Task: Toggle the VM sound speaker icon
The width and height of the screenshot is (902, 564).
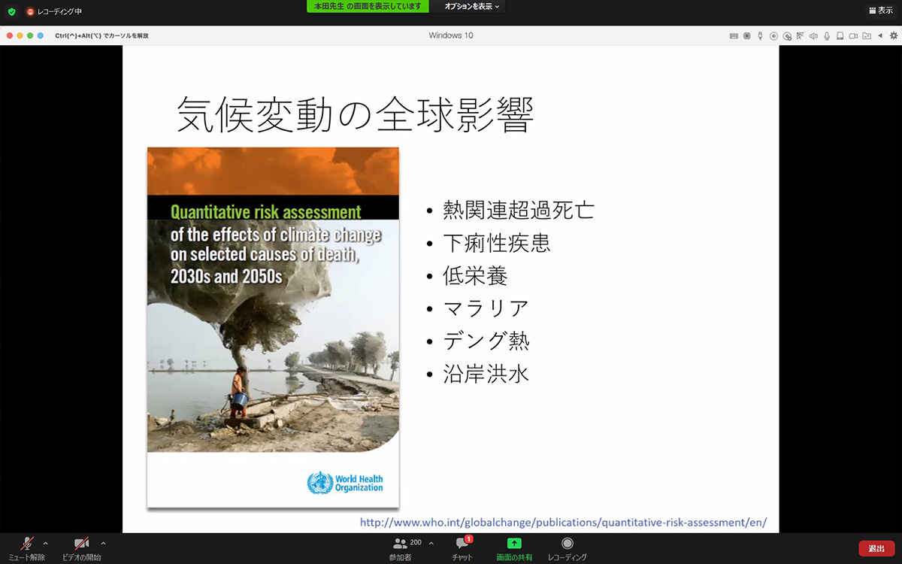Action: (x=813, y=35)
